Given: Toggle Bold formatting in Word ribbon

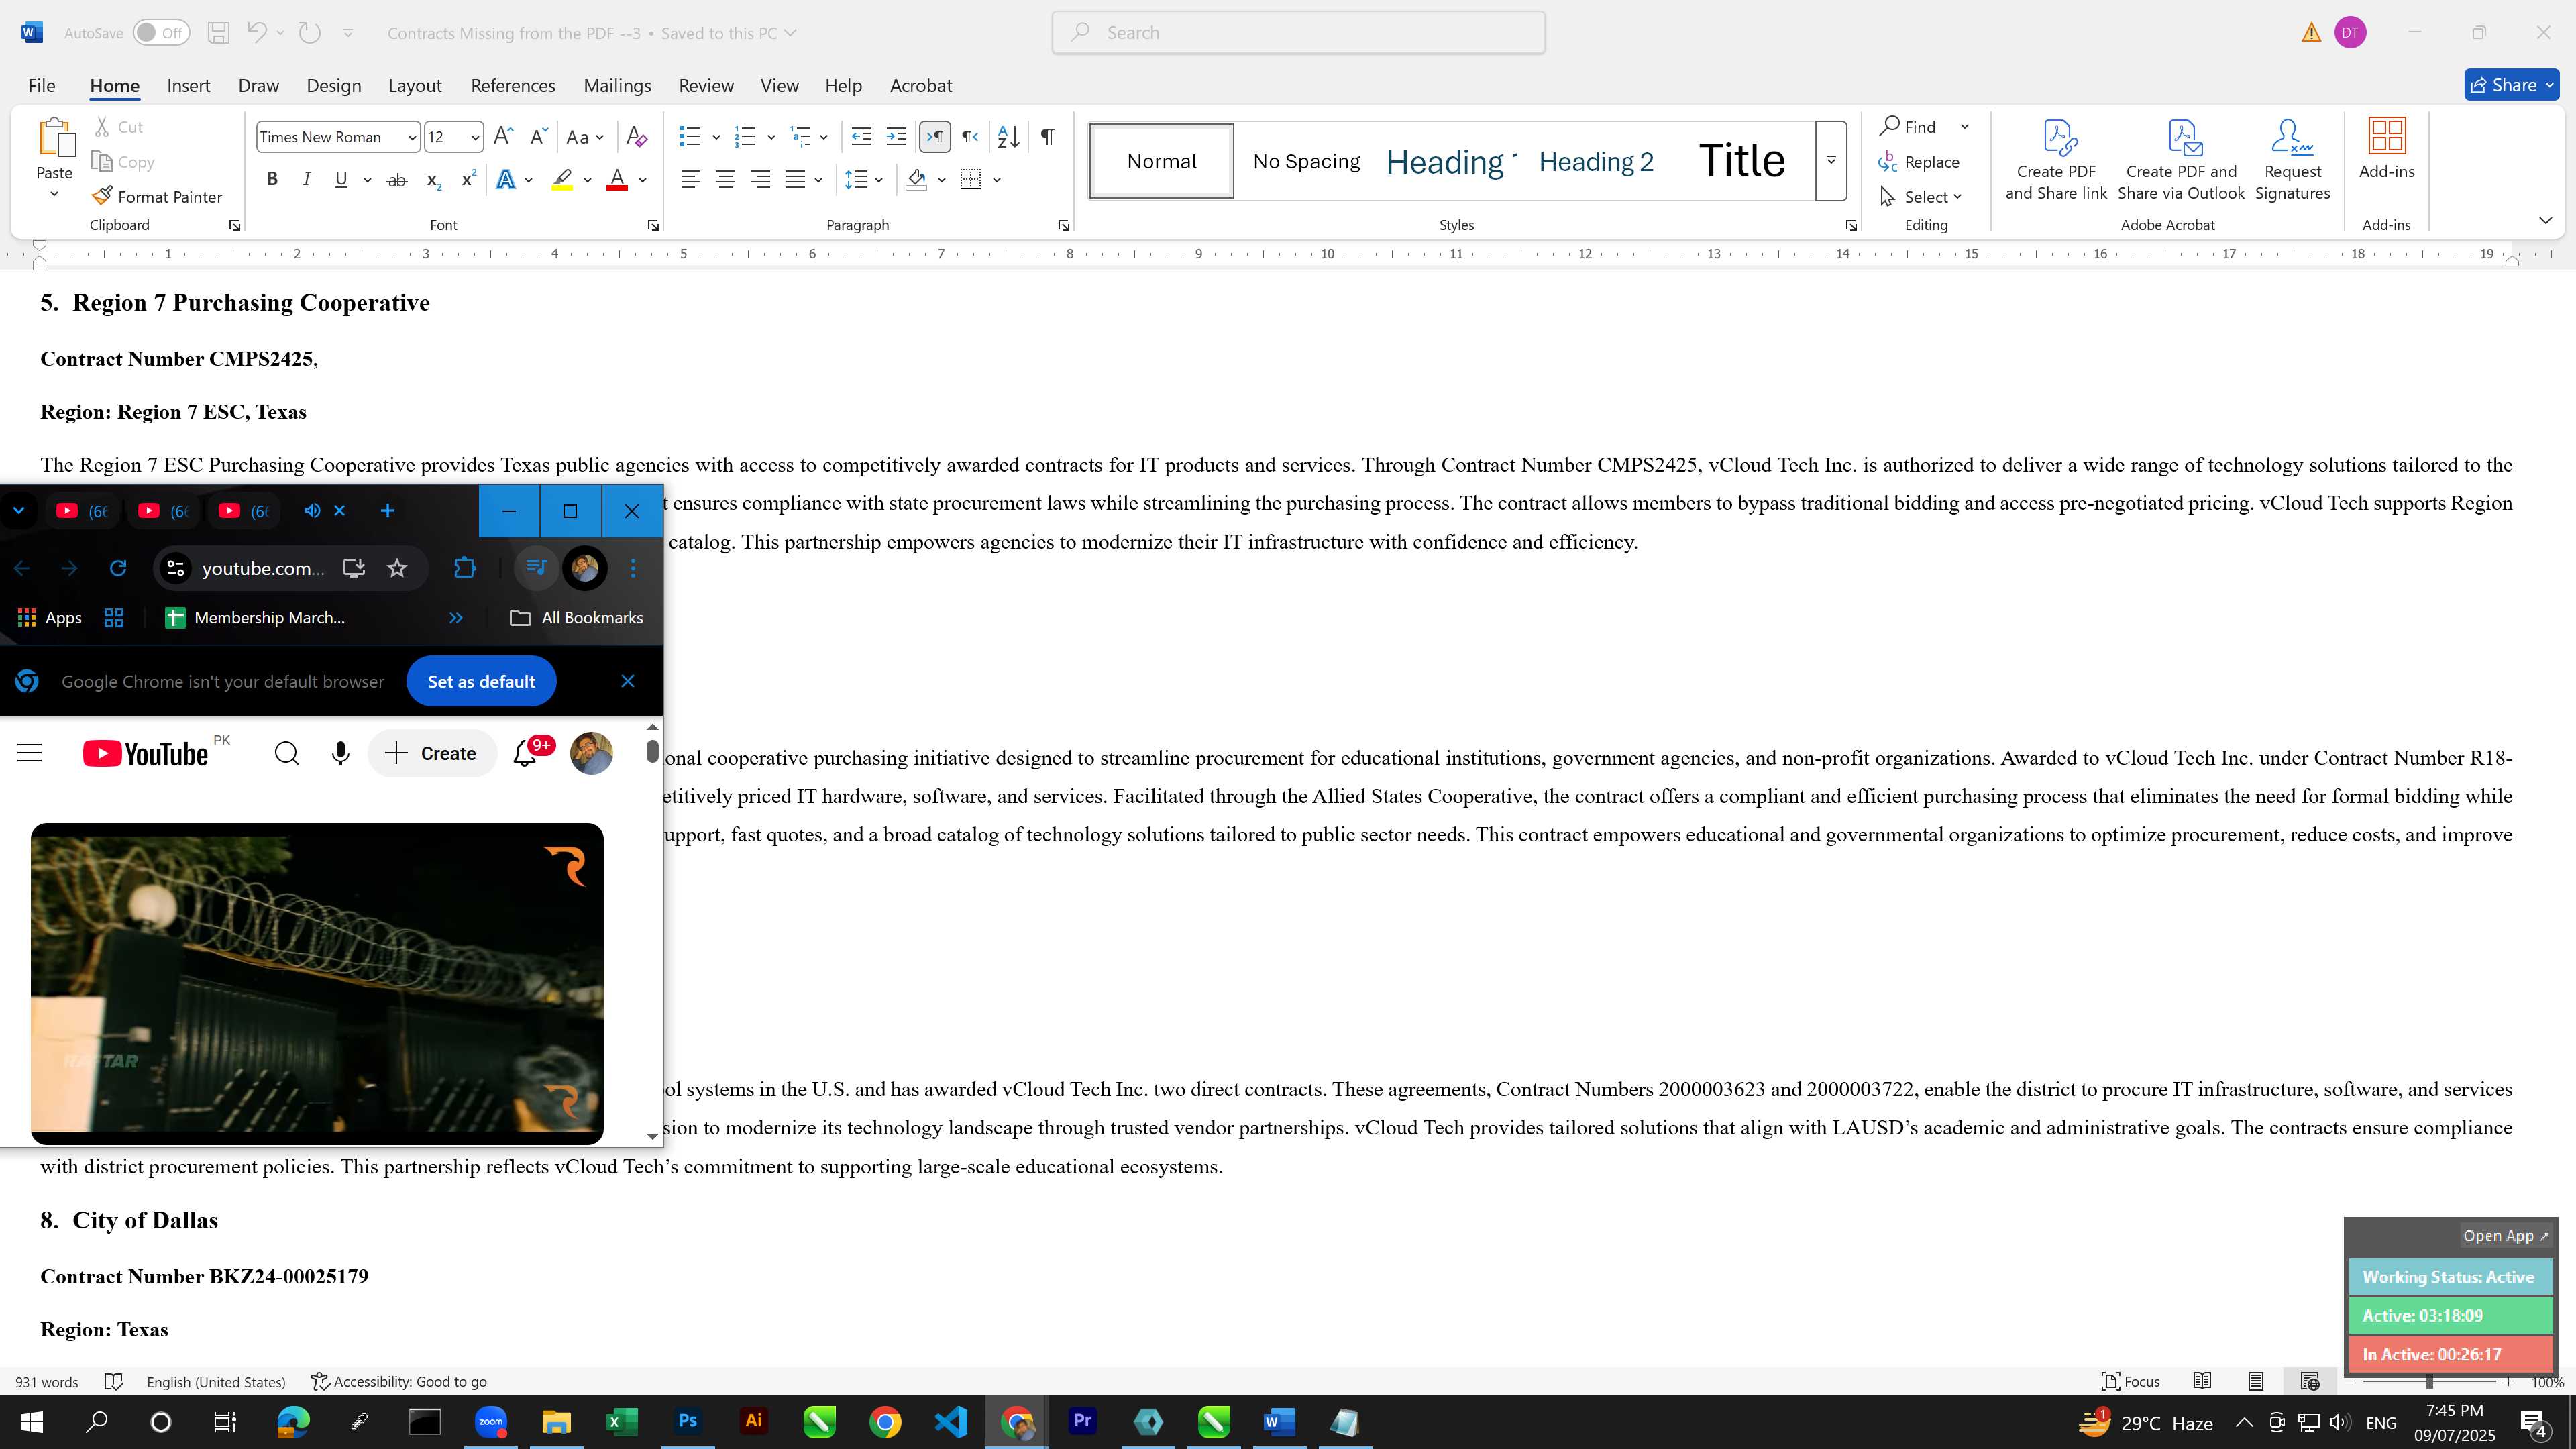Looking at the screenshot, I should pos(272,180).
